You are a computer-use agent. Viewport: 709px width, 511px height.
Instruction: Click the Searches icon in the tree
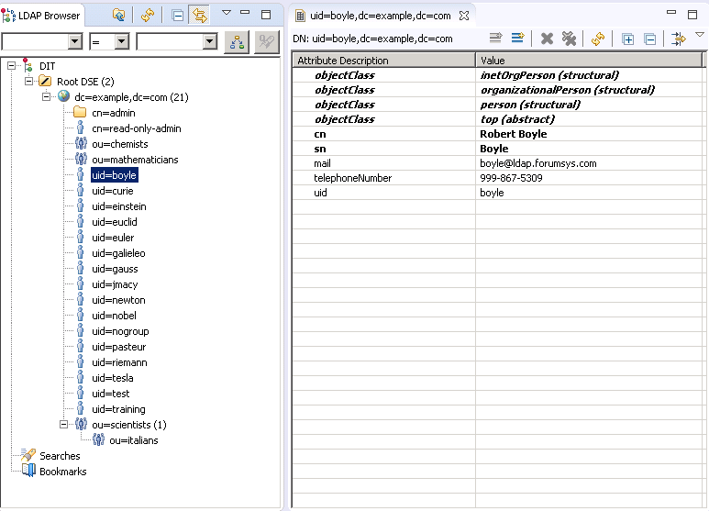28,455
